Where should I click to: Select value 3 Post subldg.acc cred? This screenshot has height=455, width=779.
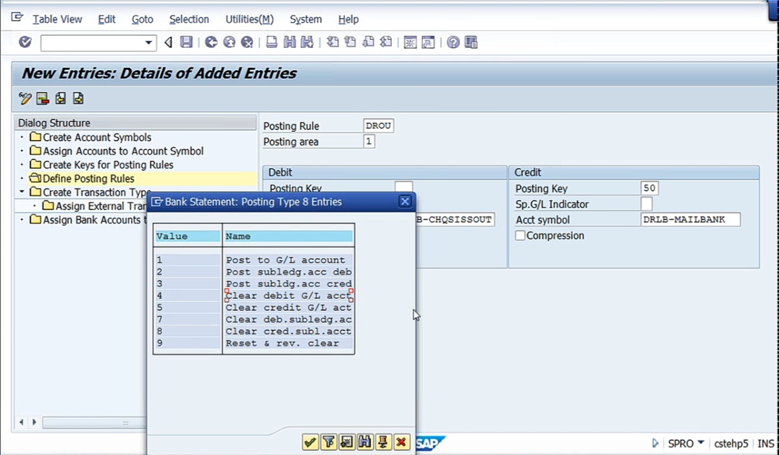tap(254, 284)
